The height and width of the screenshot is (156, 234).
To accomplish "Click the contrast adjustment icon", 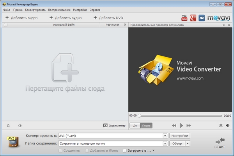I will (20, 126).
